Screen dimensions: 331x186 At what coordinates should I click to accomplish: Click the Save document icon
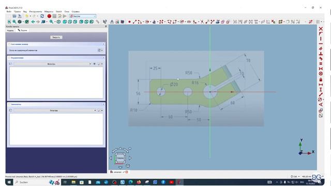pyautogui.click(x=20, y=16)
